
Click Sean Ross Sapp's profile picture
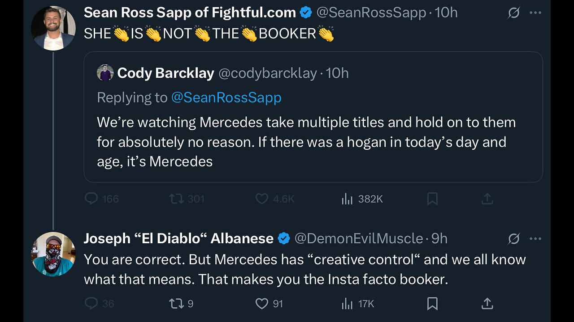point(53,28)
